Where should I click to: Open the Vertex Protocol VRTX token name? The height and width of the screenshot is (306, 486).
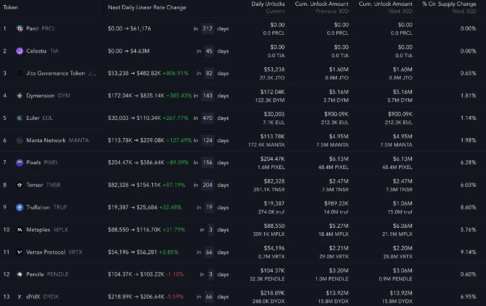(54, 252)
